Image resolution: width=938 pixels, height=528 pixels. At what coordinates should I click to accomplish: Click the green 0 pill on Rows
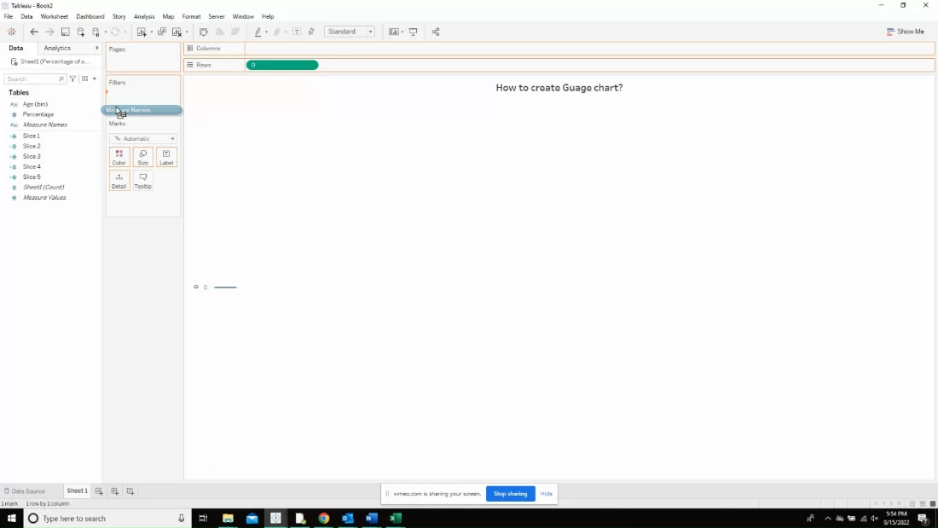282,65
